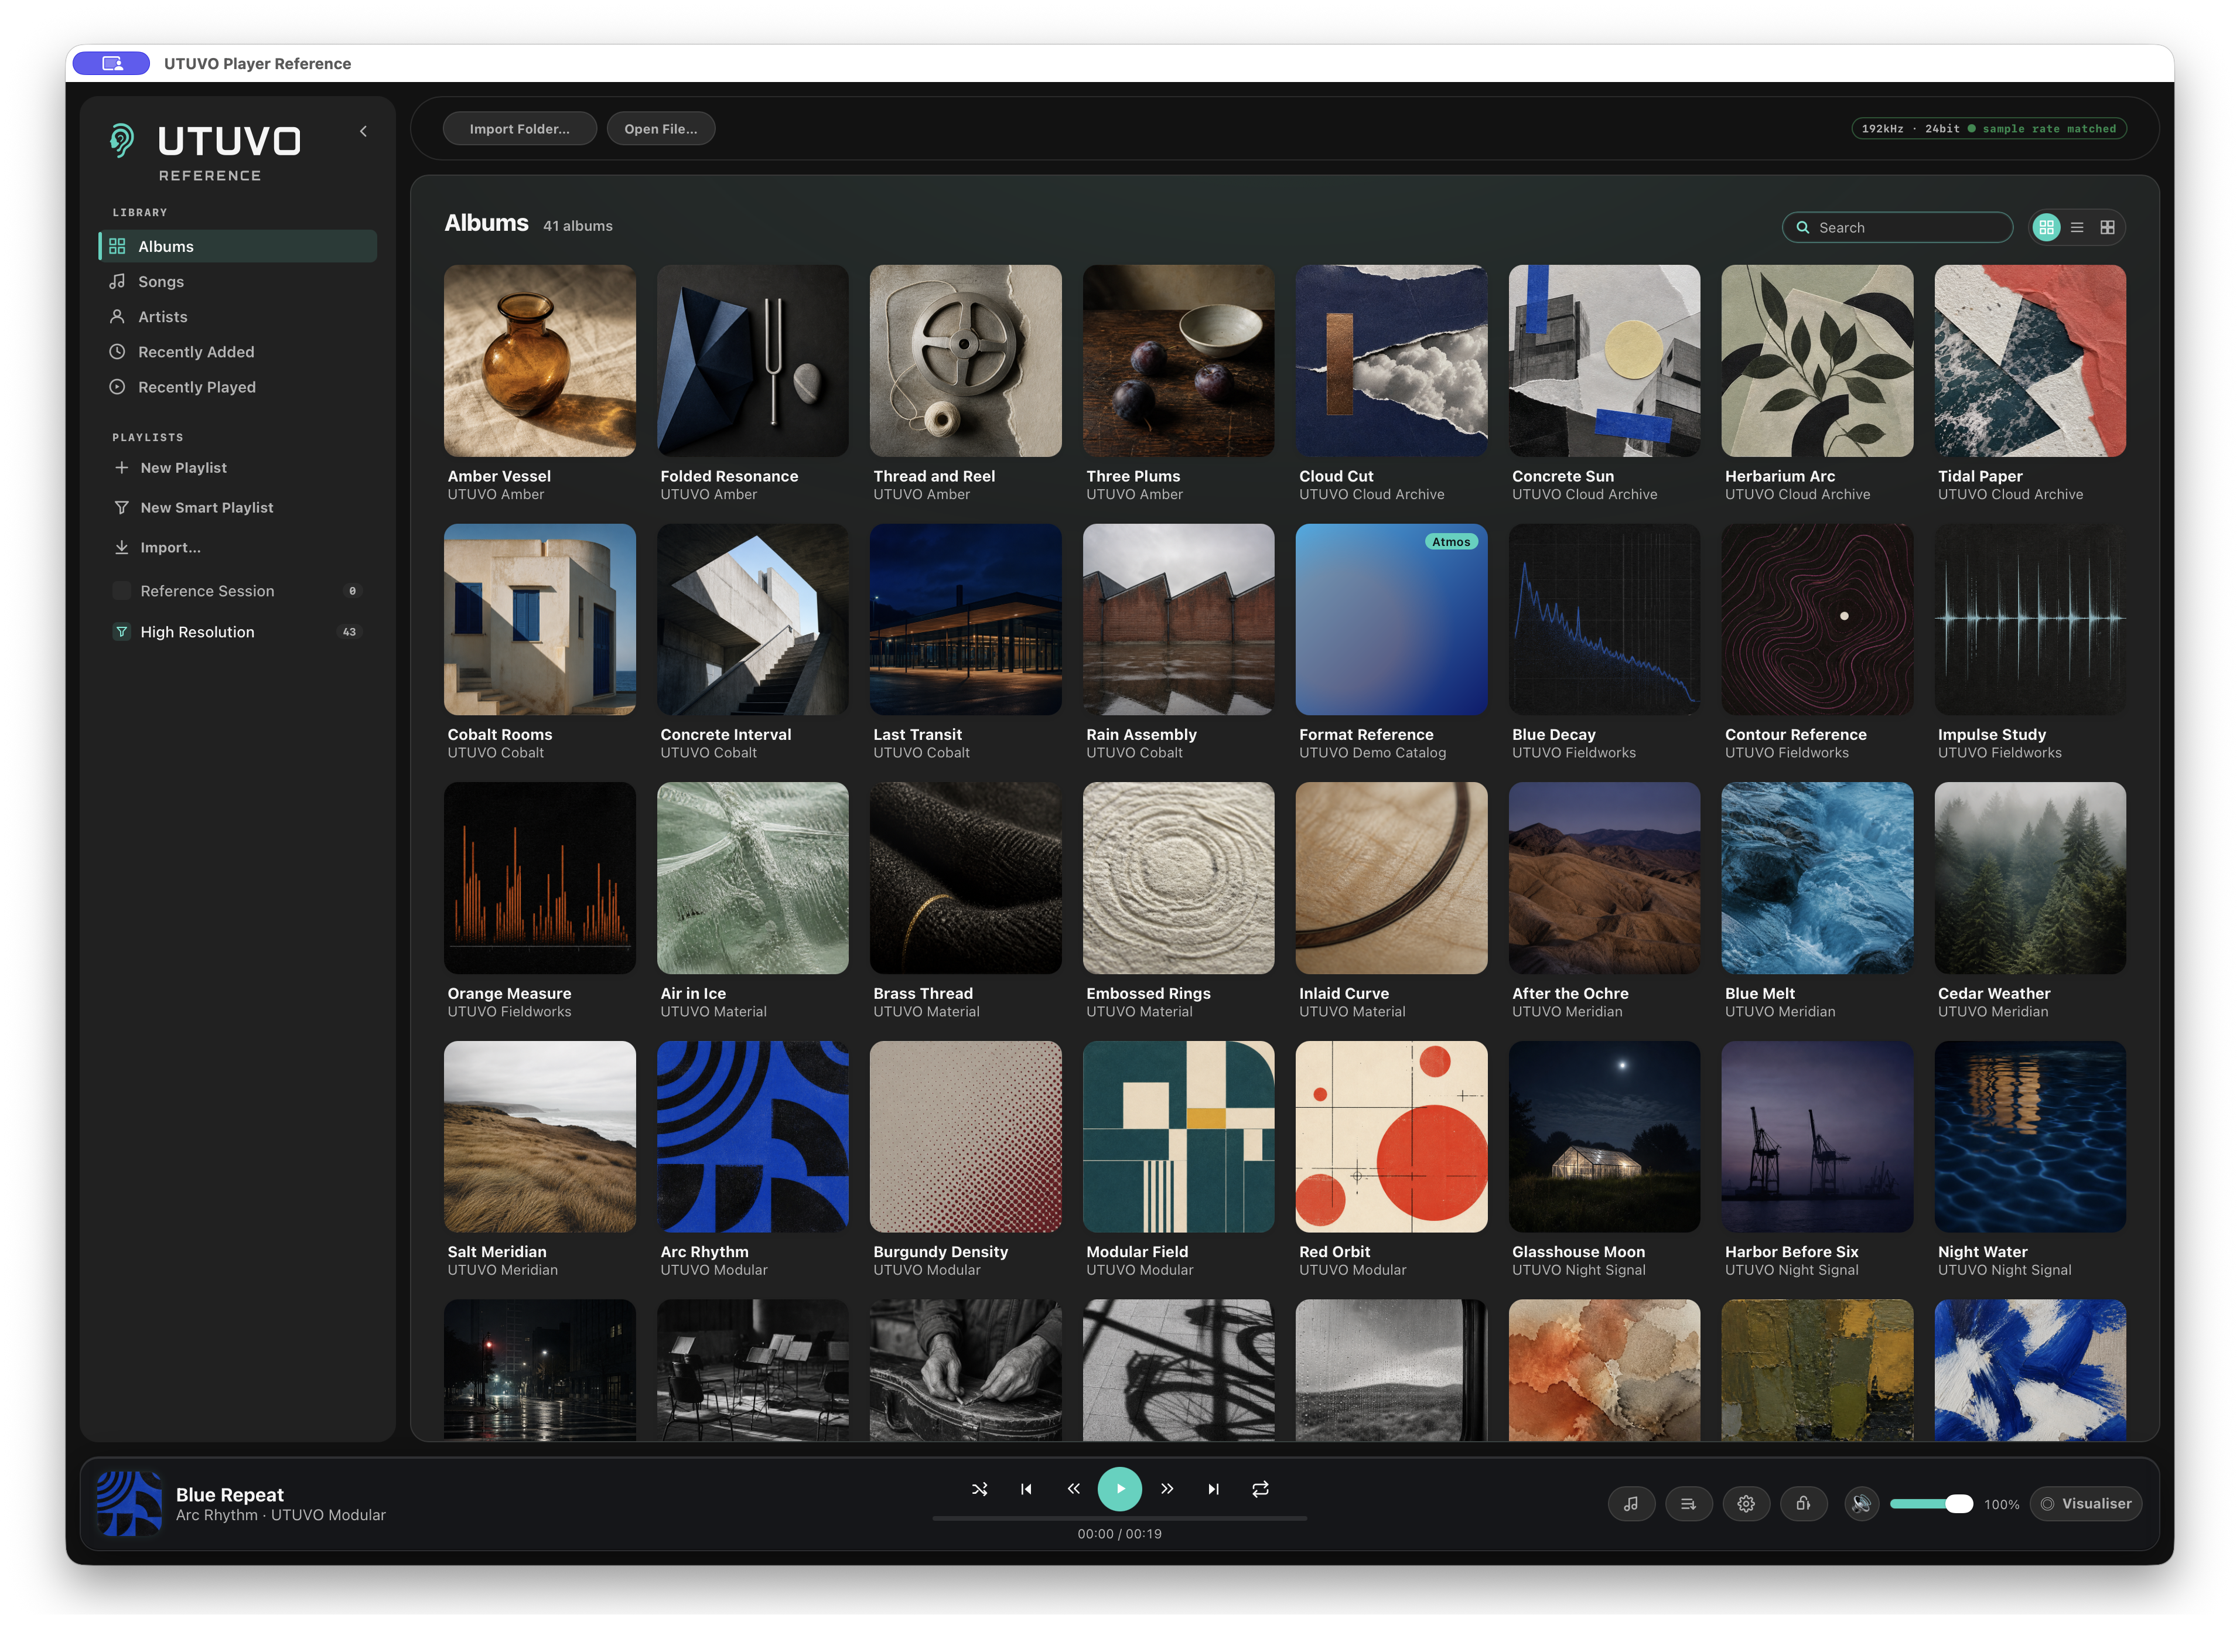This screenshot has height=1652, width=2240.
Task: Click the UTUVO Reference logo
Action: point(205,152)
